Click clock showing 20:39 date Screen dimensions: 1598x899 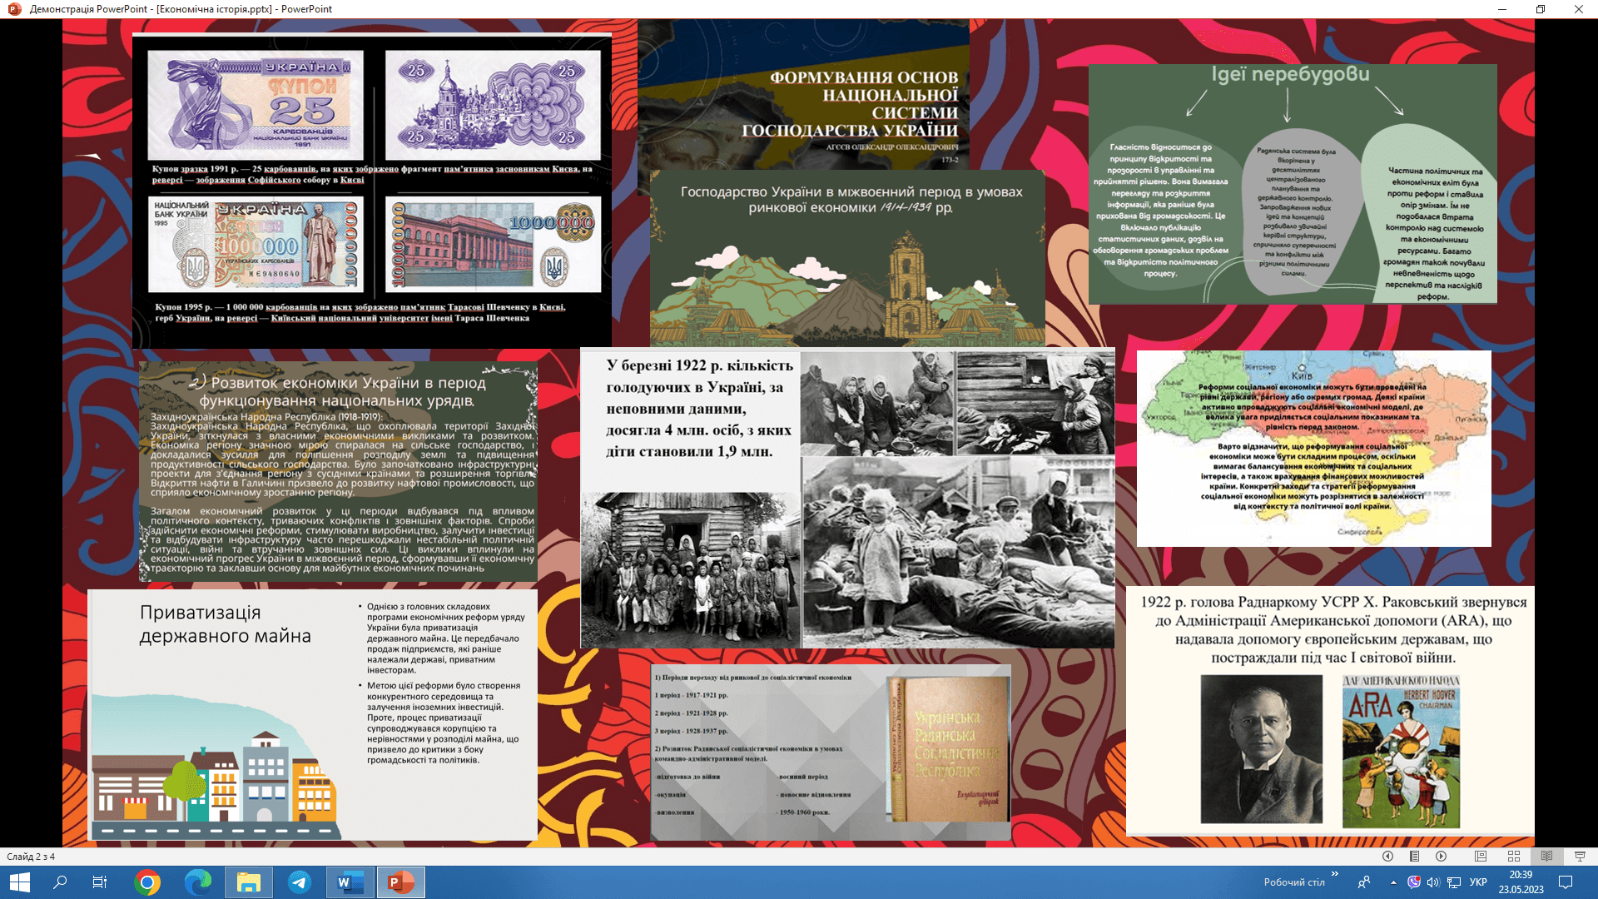(1521, 882)
